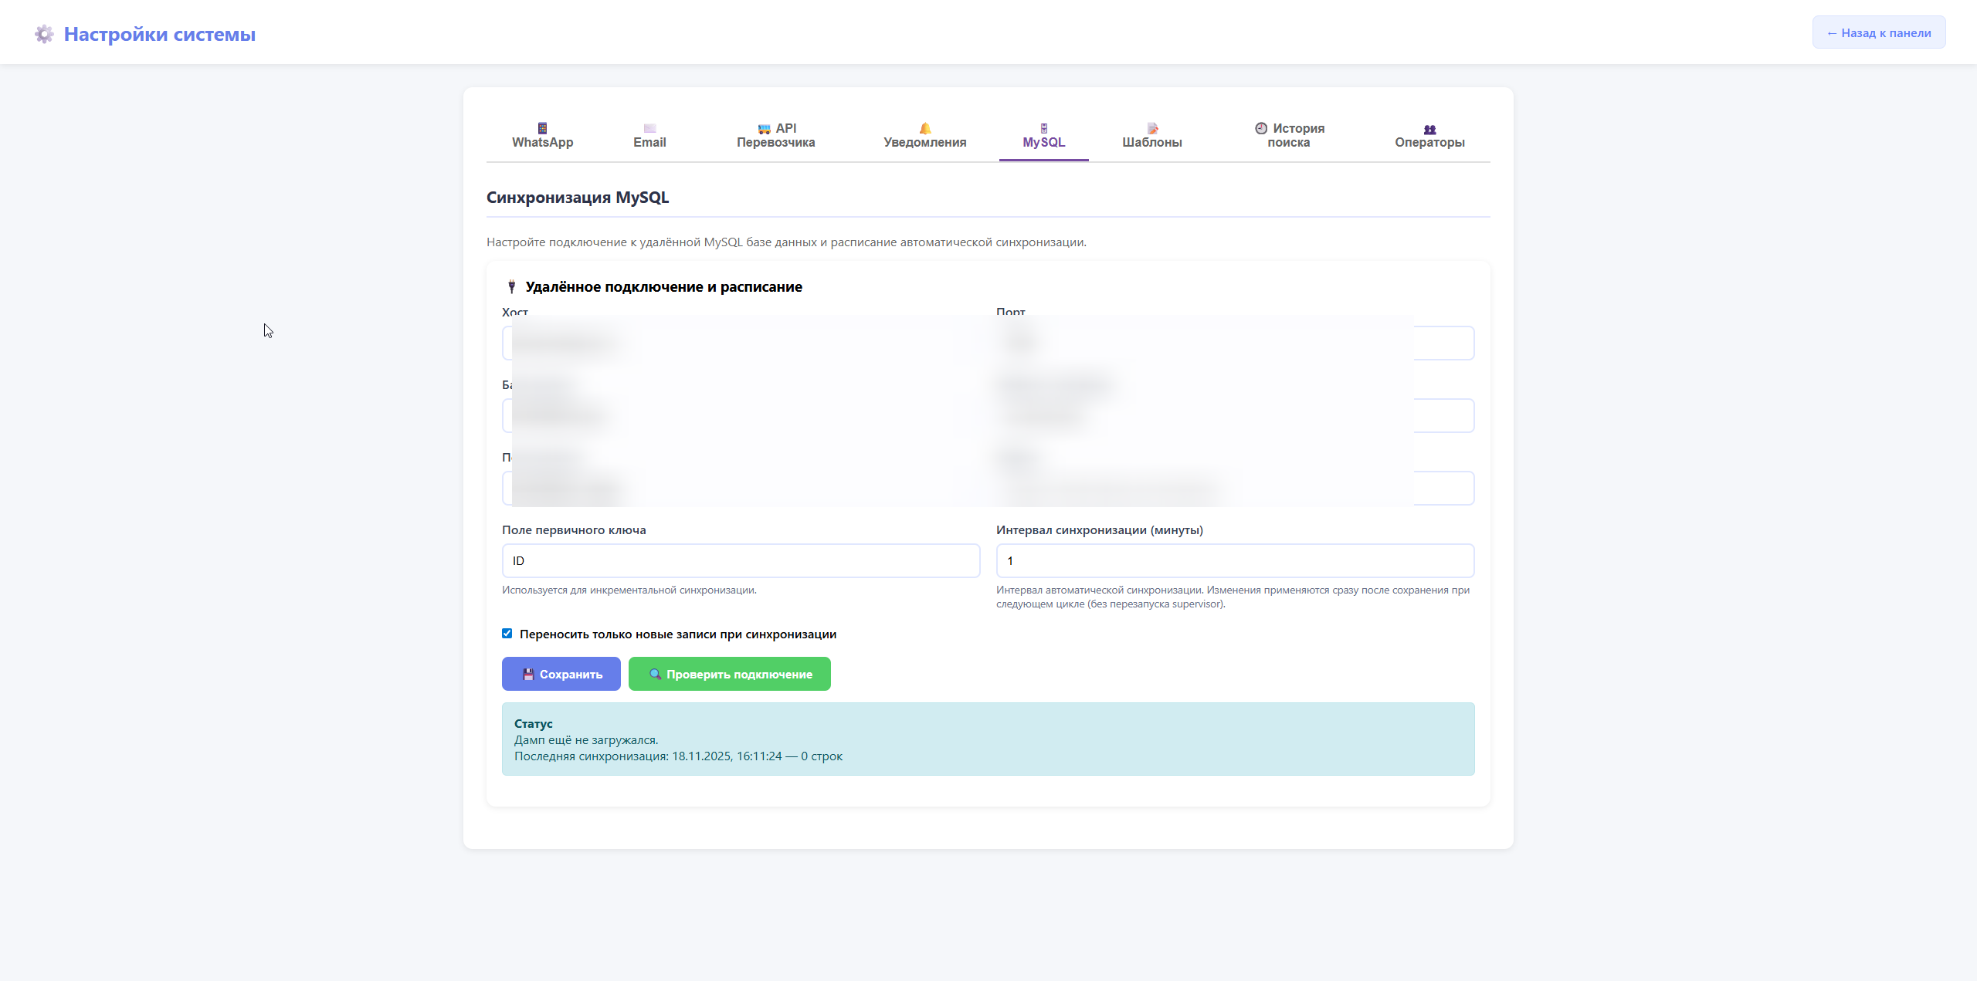This screenshot has width=1977, height=981.
Task: Toggle the Переносить только новые записи checkbox
Action: (x=507, y=634)
